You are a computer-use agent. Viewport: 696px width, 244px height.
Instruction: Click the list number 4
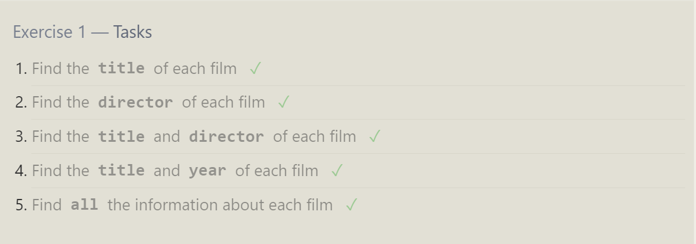pos(21,171)
